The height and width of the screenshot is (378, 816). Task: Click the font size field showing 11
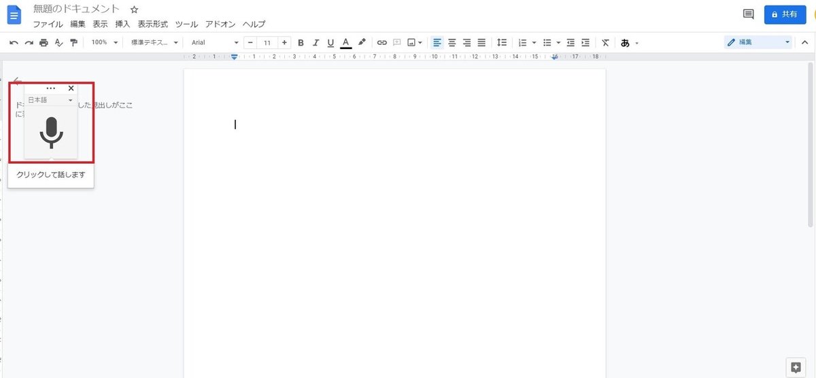(267, 42)
